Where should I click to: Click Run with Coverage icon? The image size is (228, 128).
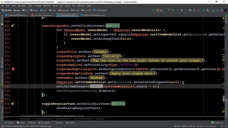(x=186, y=10)
